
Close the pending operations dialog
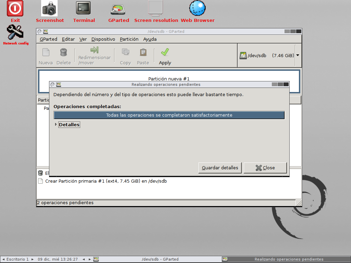coord(265,168)
